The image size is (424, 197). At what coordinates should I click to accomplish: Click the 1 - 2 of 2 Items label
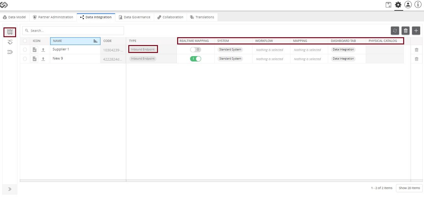tap(381, 188)
